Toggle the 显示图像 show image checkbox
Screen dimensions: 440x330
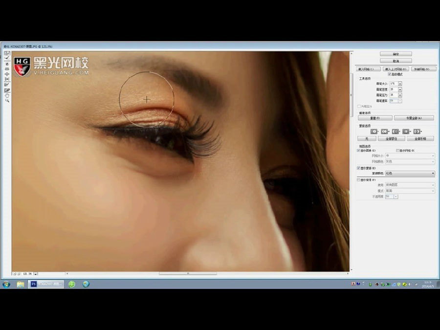coord(358,151)
